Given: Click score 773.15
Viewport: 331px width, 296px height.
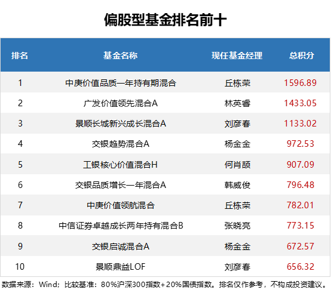Looking at the screenshot, I should (301, 226).
